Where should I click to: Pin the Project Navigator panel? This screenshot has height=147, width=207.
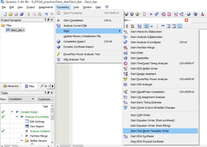point(45,20)
